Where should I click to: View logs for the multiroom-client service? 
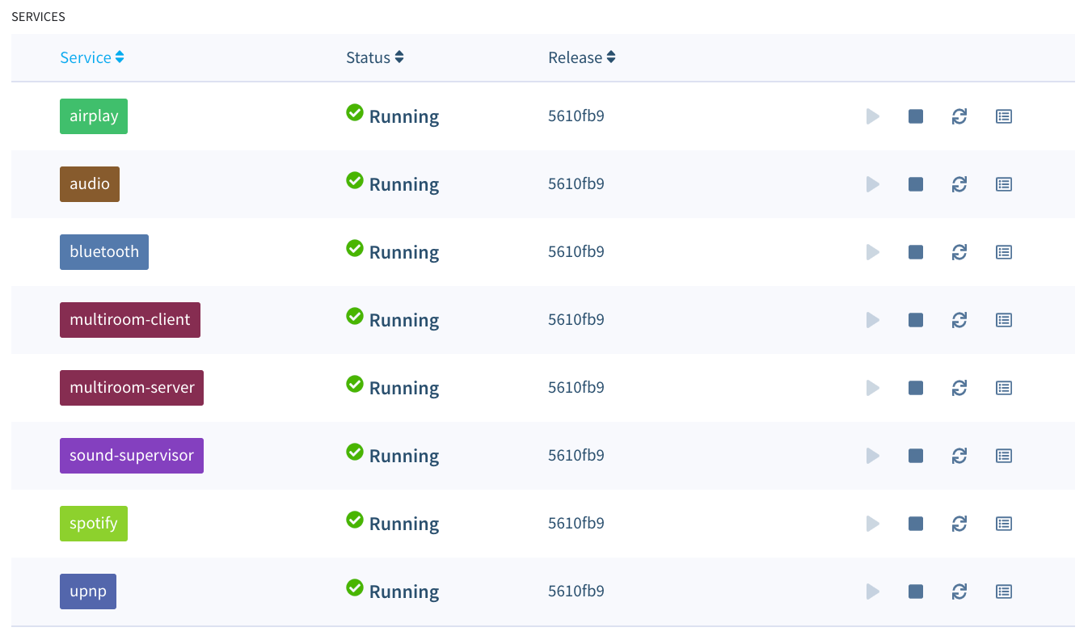(x=1003, y=320)
